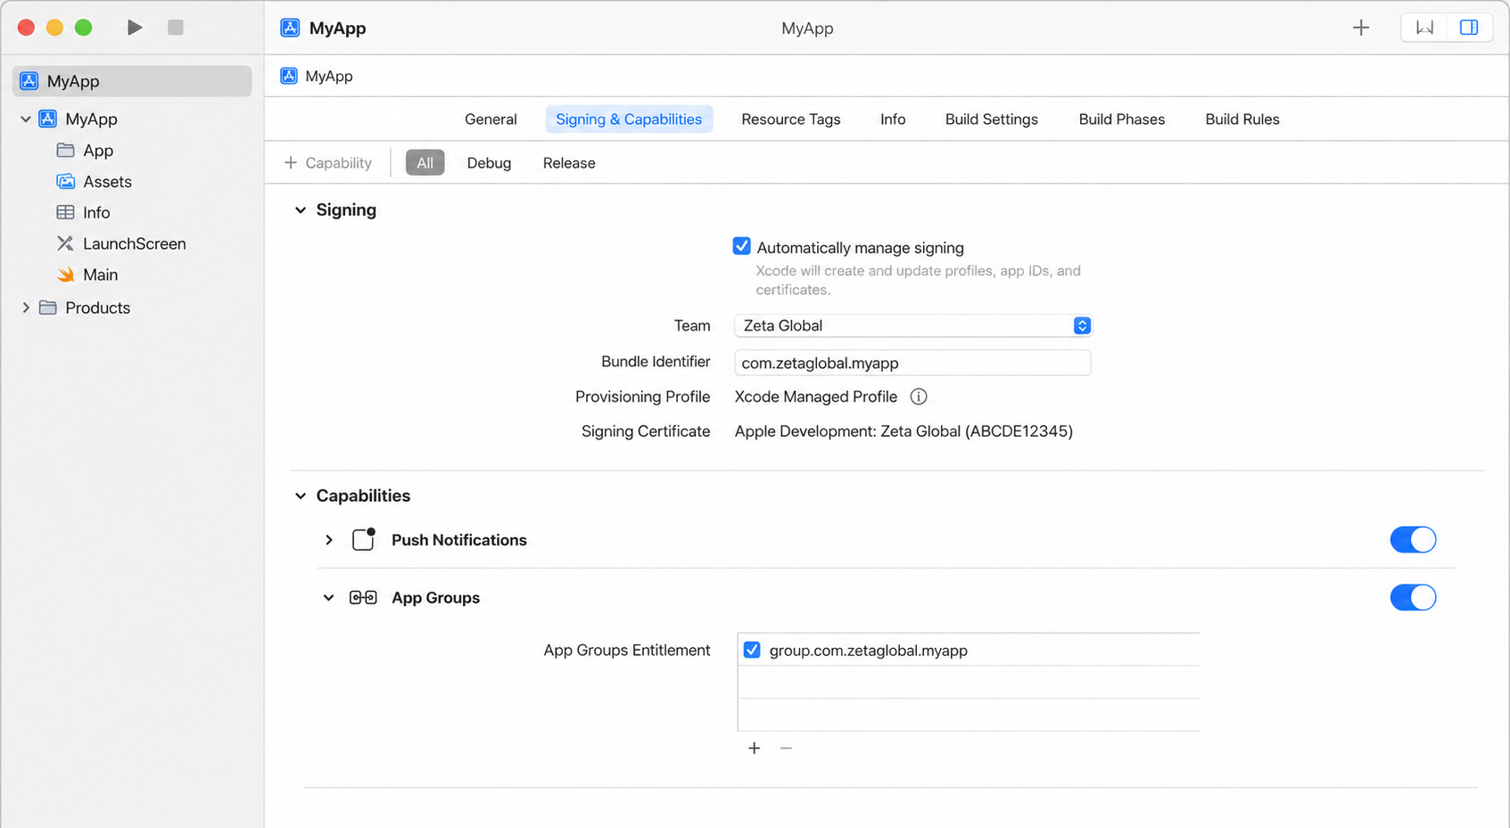Viewport: 1510px width, 828px height.
Task: Open the App folder in navigator
Action: pos(85,151)
